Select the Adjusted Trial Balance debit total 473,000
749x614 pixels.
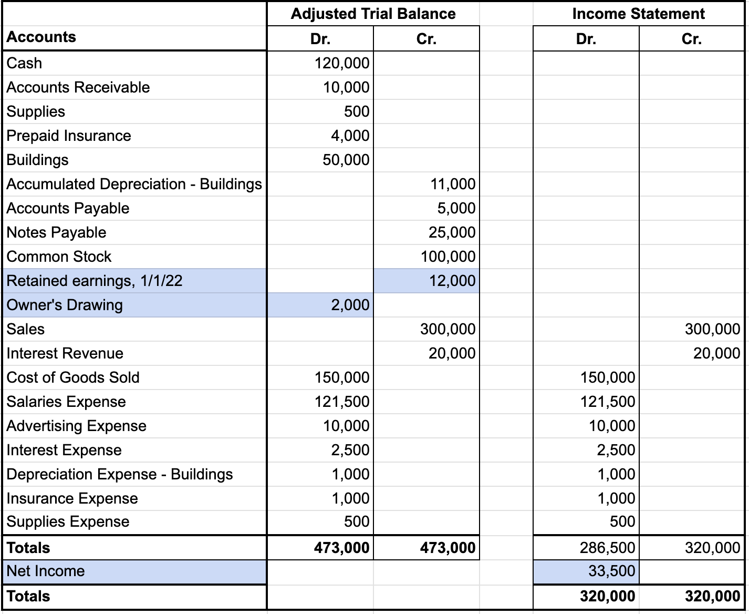320,548
